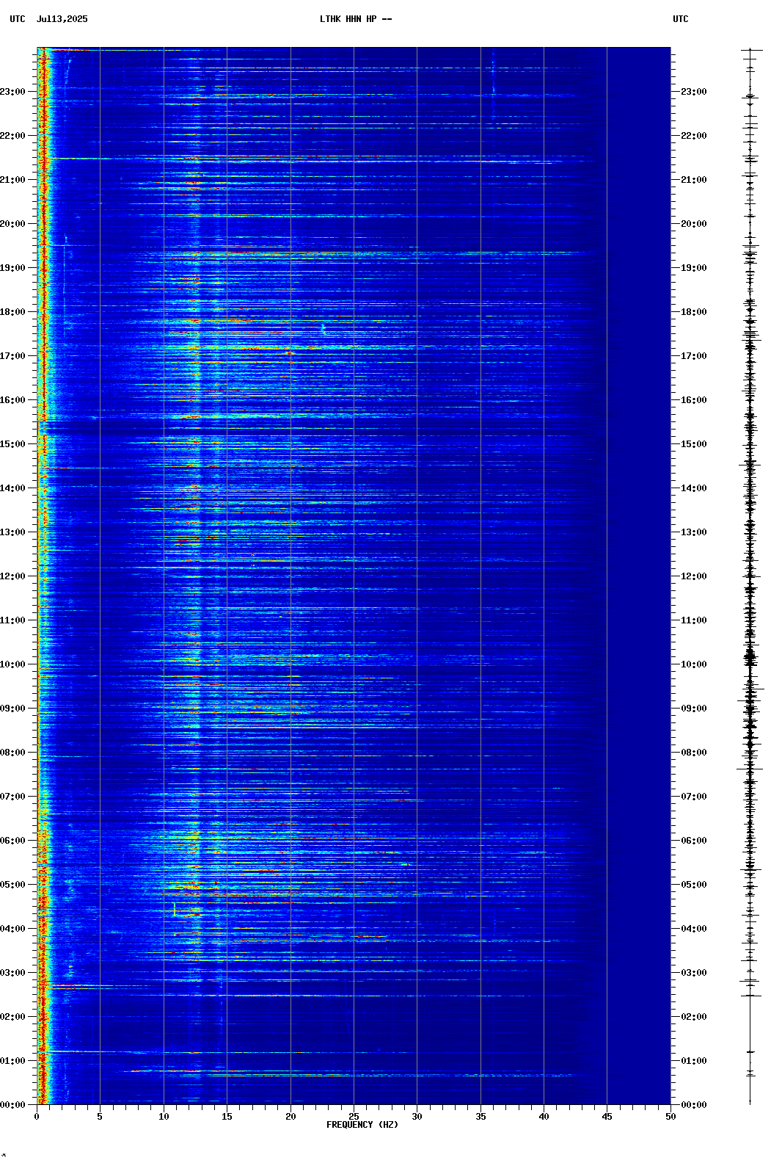Viewport: 782px width, 1163px height.
Task: Pick the 03:00 label on left time axis
Action: 12,973
